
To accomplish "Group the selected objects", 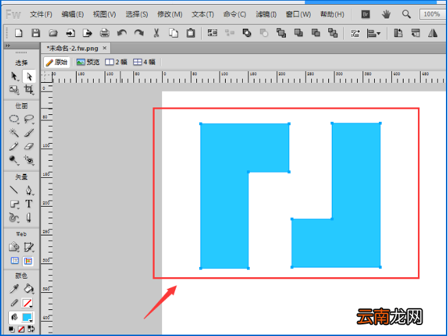I will (x=212, y=33).
